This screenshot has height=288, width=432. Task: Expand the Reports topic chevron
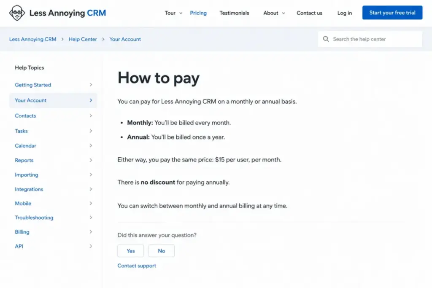[x=91, y=160]
